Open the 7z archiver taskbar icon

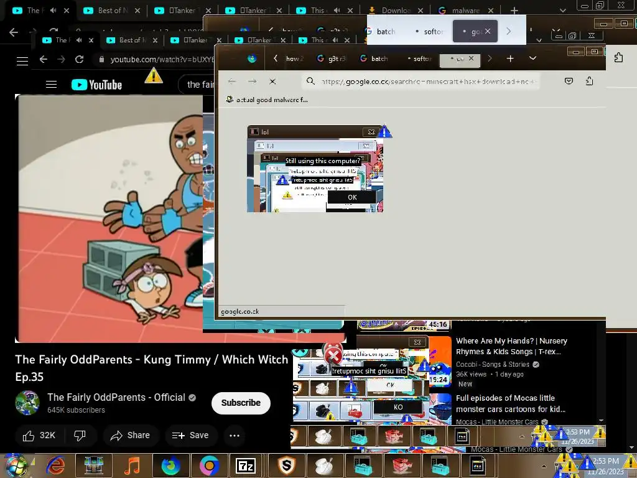pyautogui.click(x=246, y=466)
